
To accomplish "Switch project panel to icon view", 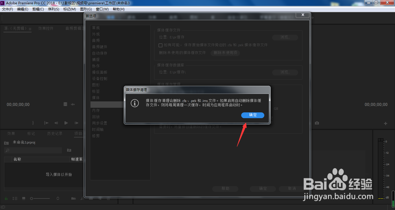I will (x=24, y=198).
